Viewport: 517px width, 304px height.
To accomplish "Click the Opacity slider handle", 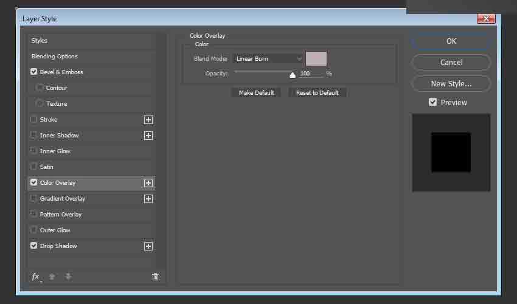I will click(x=293, y=75).
